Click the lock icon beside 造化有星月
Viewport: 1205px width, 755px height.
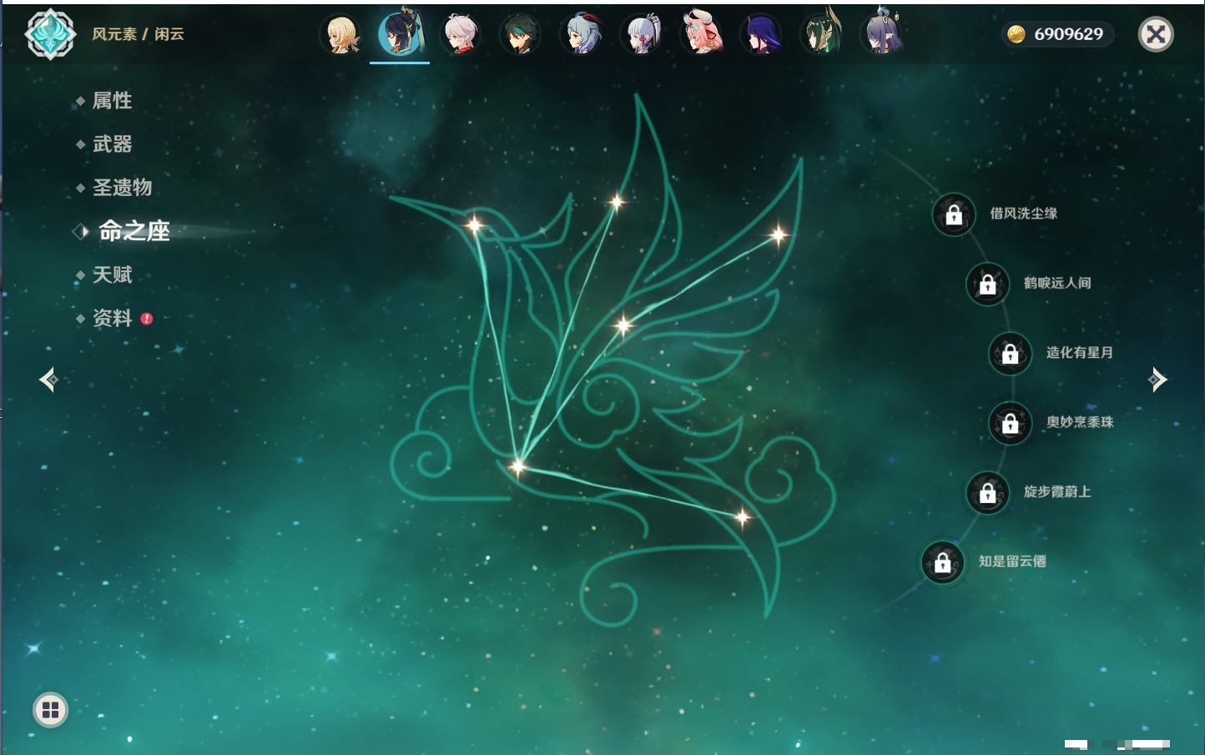[x=1010, y=354]
